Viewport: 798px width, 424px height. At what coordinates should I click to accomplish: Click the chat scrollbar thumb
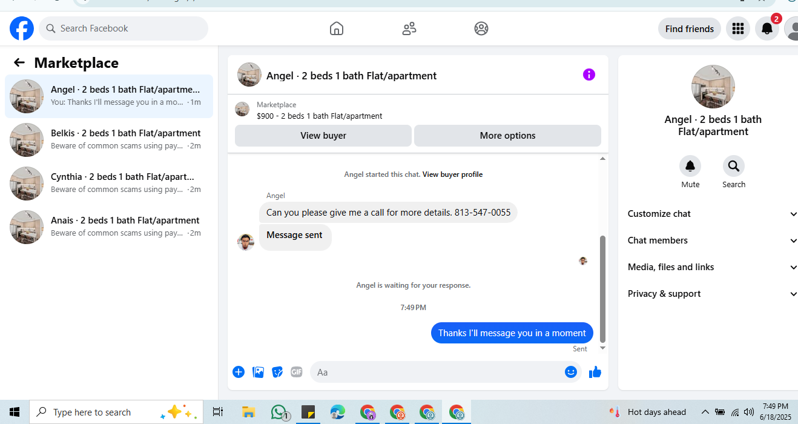coord(602,290)
